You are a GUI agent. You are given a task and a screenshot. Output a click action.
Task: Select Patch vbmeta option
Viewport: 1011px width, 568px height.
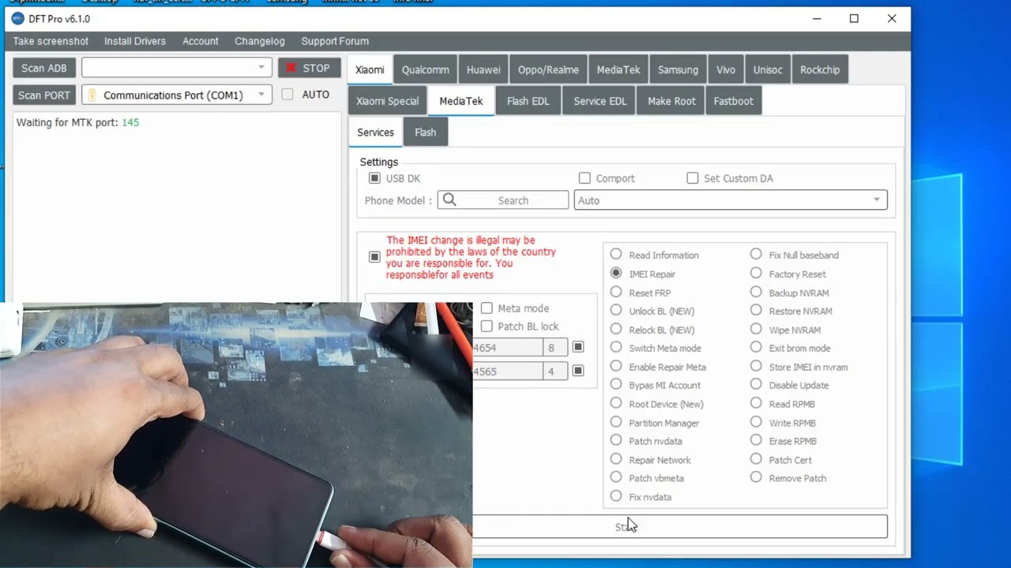tap(616, 477)
